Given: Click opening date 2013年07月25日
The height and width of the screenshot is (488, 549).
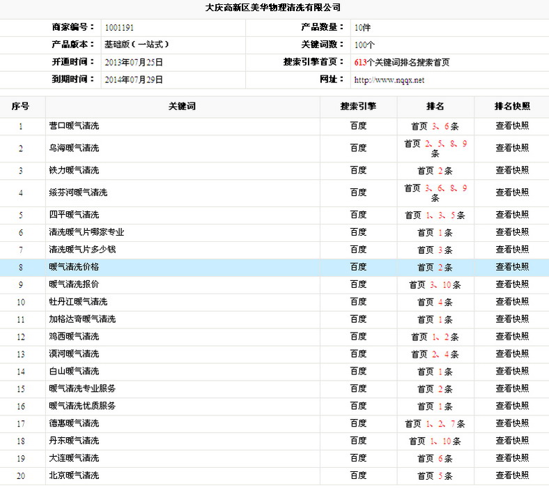Looking at the screenshot, I should point(134,62).
